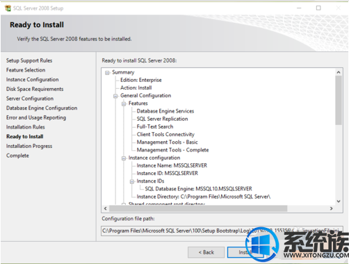Click Server Configuration step
Viewport: 349px width, 264px height.
(30, 99)
